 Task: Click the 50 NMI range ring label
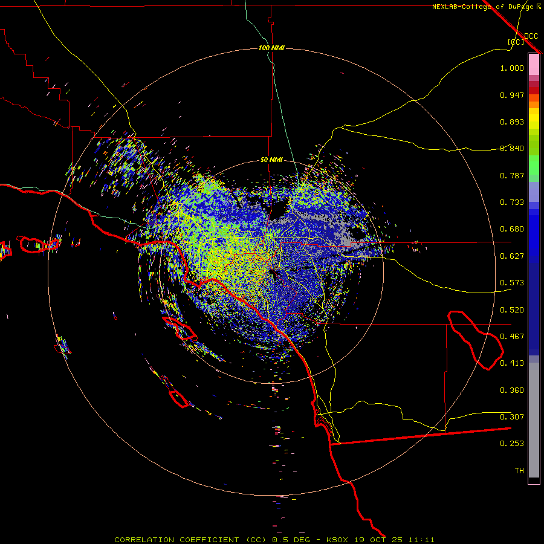(x=271, y=160)
